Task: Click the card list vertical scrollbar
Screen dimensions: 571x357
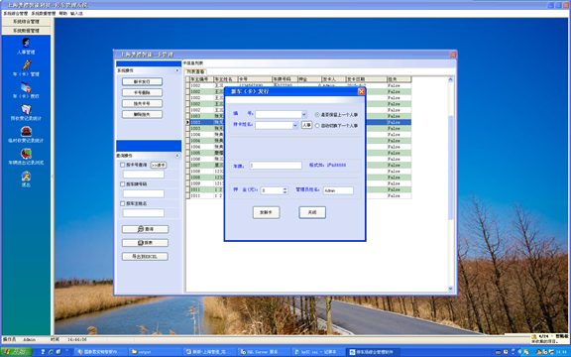Action: tap(450, 184)
